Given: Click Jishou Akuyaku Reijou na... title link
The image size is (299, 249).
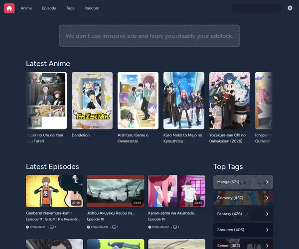Looking at the screenshot, I should pos(111,213).
